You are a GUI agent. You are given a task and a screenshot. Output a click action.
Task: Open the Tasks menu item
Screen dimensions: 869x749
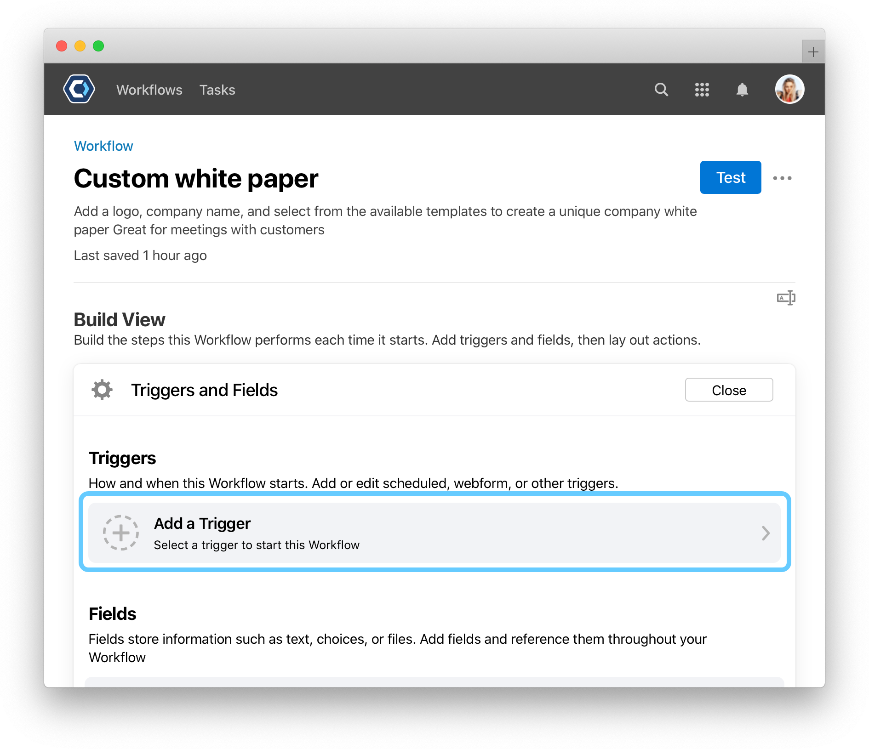[x=217, y=90]
